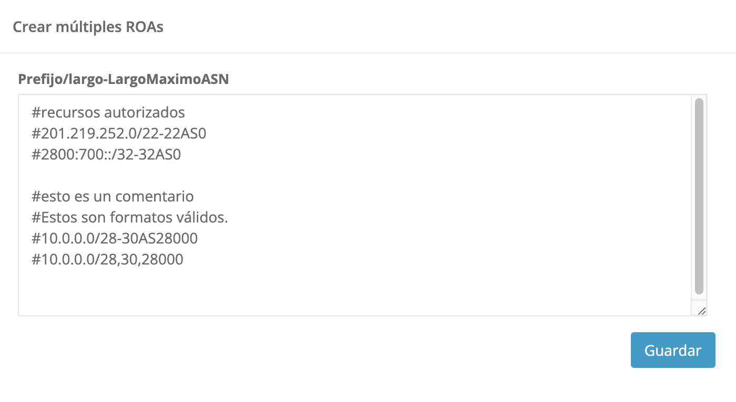Click the scrollbar track below the thumb
736x402 pixels.
699,298
